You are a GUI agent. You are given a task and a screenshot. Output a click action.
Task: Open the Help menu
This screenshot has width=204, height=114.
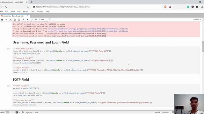tap(47, 11)
